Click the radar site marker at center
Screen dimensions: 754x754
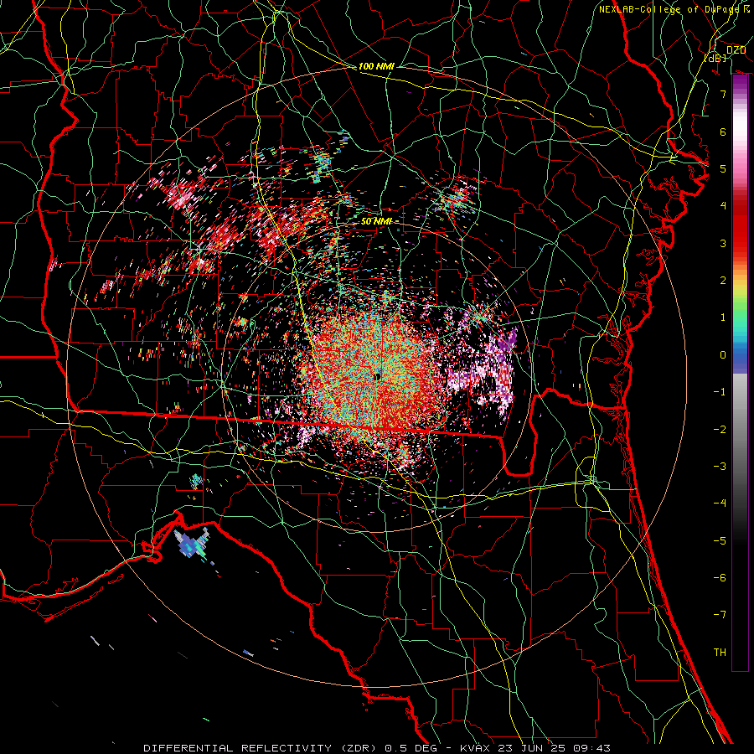pyautogui.click(x=378, y=377)
